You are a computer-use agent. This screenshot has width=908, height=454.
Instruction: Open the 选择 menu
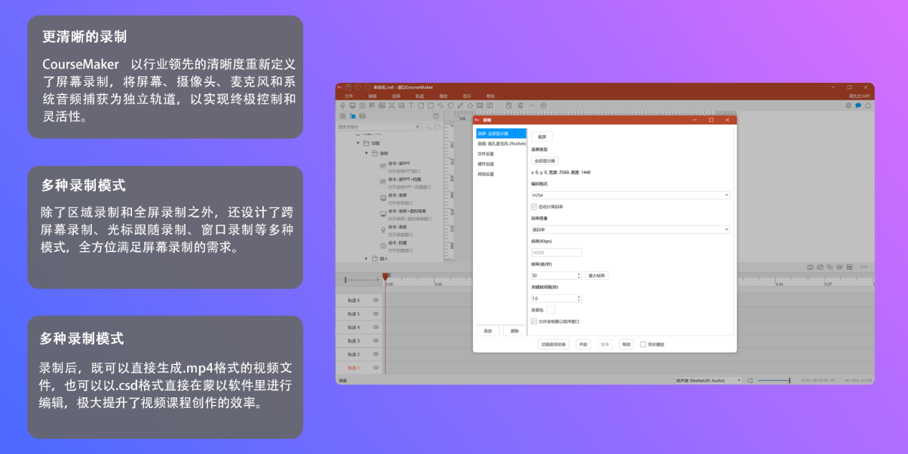pyautogui.click(x=396, y=97)
